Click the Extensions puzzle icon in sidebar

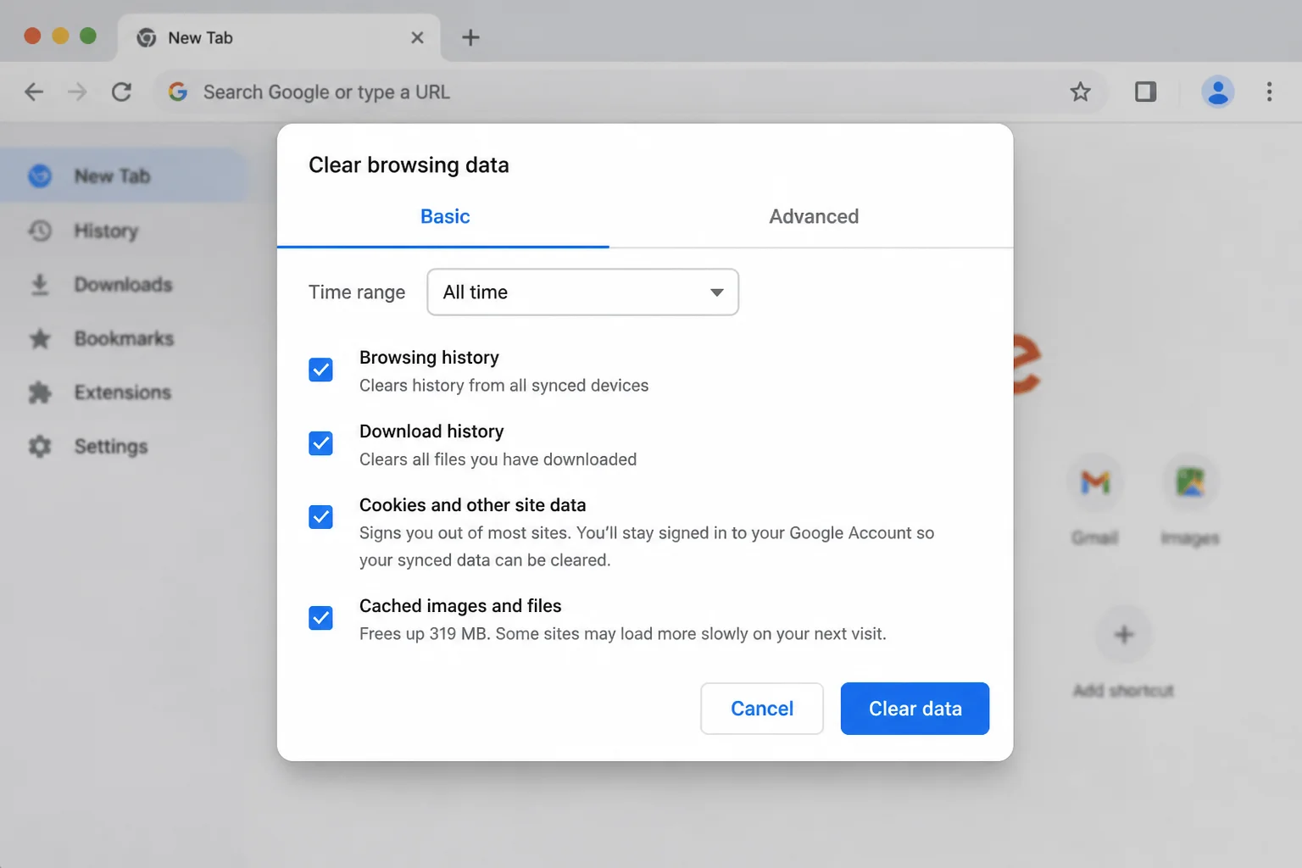[x=40, y=392]
